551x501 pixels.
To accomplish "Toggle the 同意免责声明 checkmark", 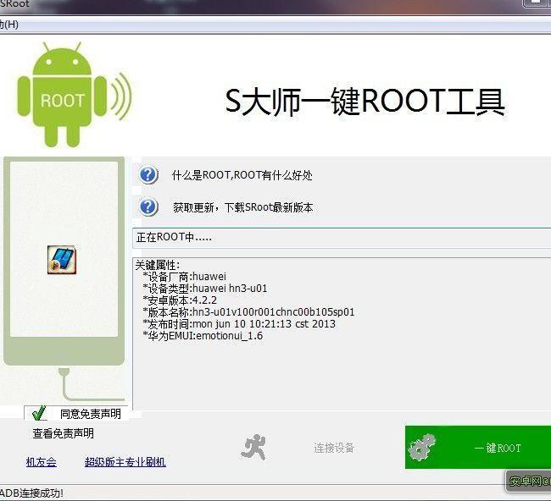I will (x=39, y=413).
